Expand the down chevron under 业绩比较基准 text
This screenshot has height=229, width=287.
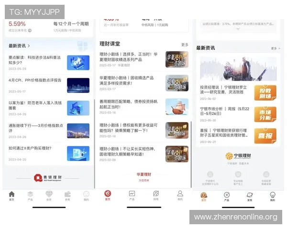(238, 29)
